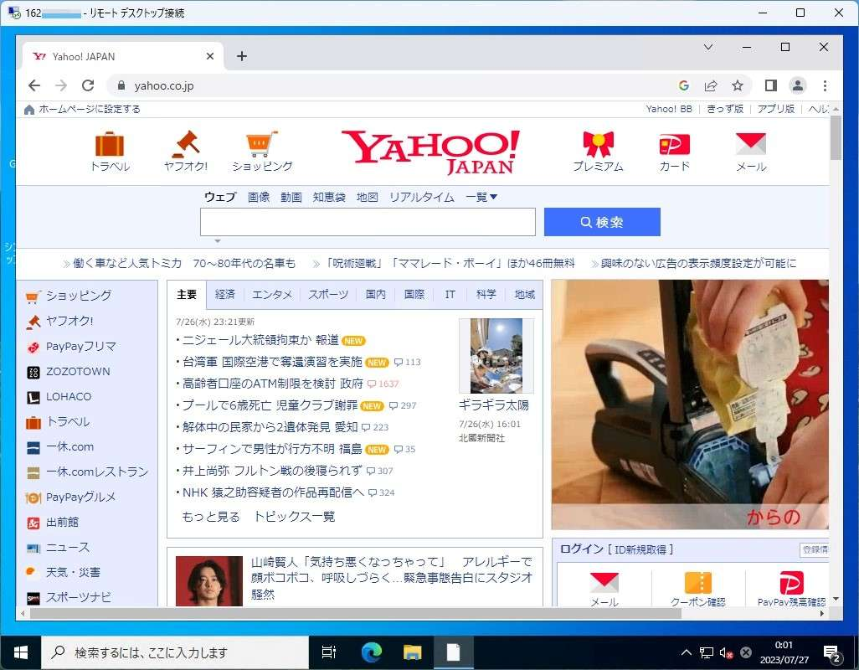Open sidebar link 天気・災害
The width and height of the screenshot is (859, 670).
(x=73, y=573)
